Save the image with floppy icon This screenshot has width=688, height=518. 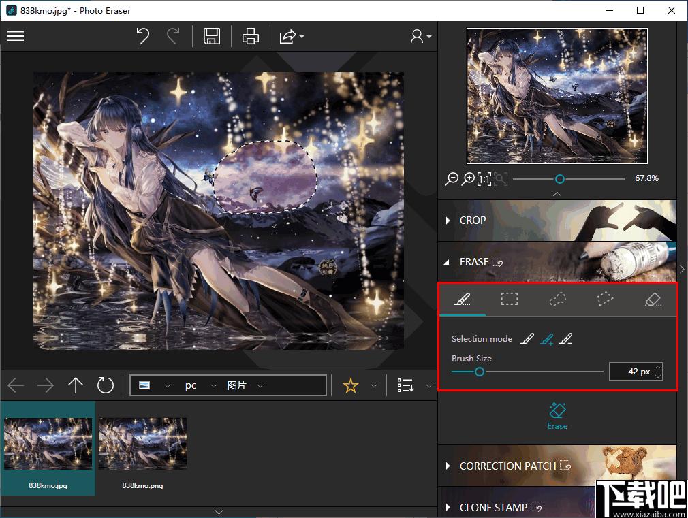tap(212, 36)
